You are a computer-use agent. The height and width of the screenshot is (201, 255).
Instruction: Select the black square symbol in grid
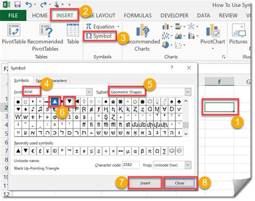[18, 102]
